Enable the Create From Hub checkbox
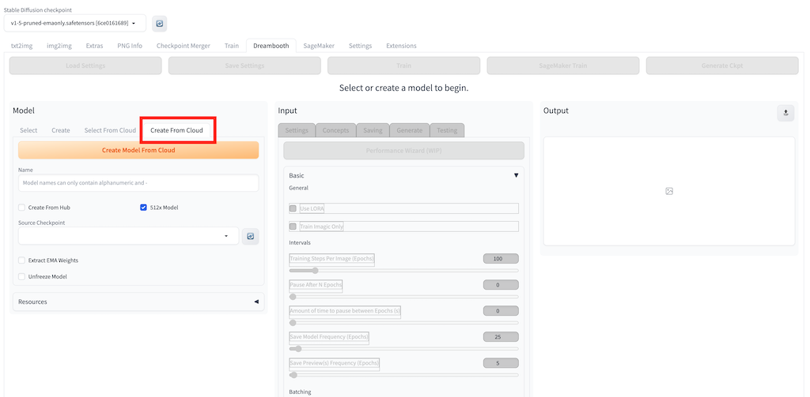Viewport: 810px width, 397px height. tap(21, 208)
